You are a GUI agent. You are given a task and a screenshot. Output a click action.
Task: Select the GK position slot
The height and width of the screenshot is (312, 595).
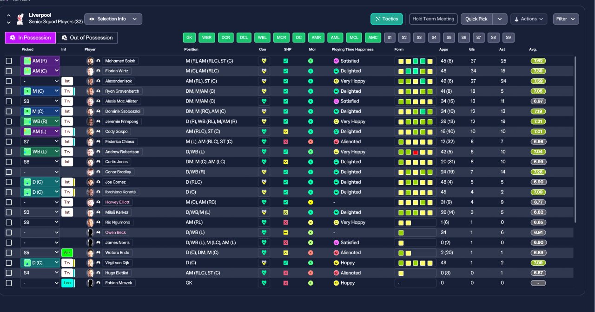(189, 38)
